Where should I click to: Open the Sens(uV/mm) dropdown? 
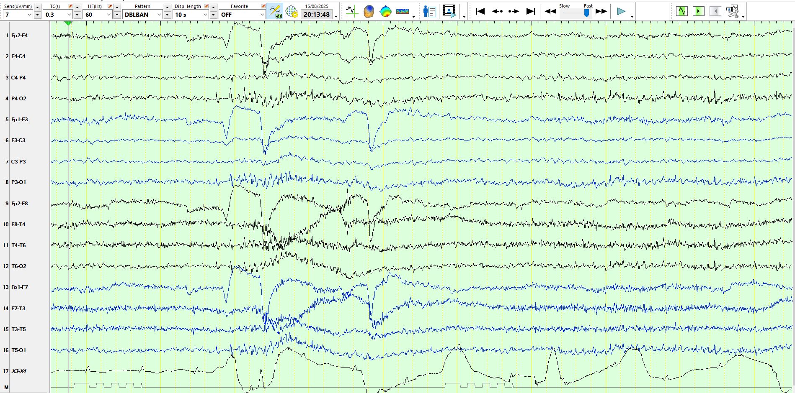18,15
